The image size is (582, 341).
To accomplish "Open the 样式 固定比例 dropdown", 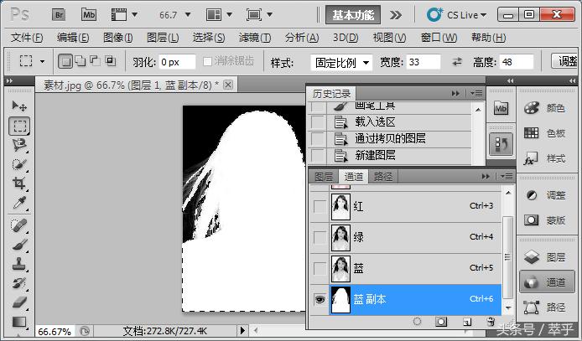I will pyautogui.click(x=342, y=63).
